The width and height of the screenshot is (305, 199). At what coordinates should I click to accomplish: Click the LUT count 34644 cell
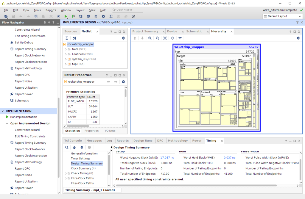(x=93, y=106)
